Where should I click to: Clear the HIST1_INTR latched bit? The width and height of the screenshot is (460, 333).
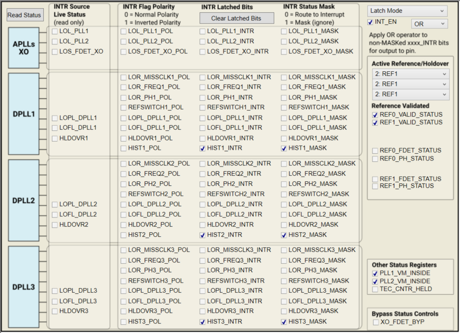[203, 148]
